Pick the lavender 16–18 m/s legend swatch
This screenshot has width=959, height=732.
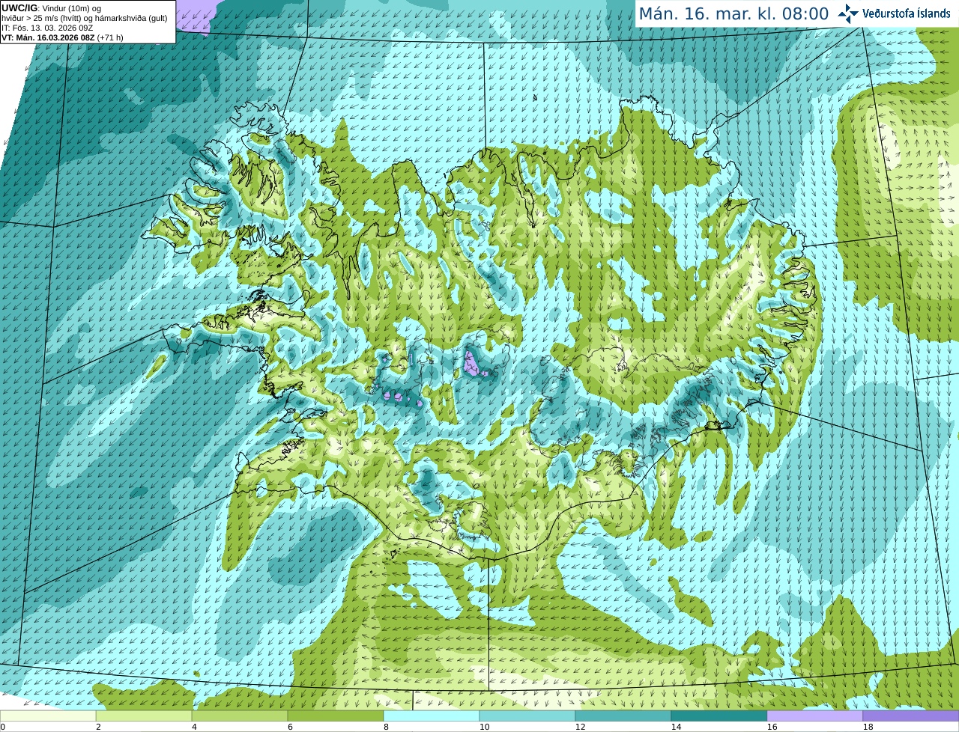coord(815,716)
